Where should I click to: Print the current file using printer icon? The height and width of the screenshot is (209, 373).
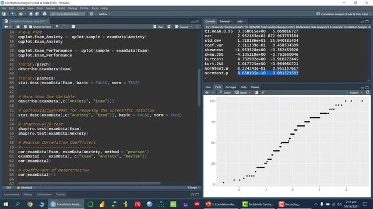44,14
